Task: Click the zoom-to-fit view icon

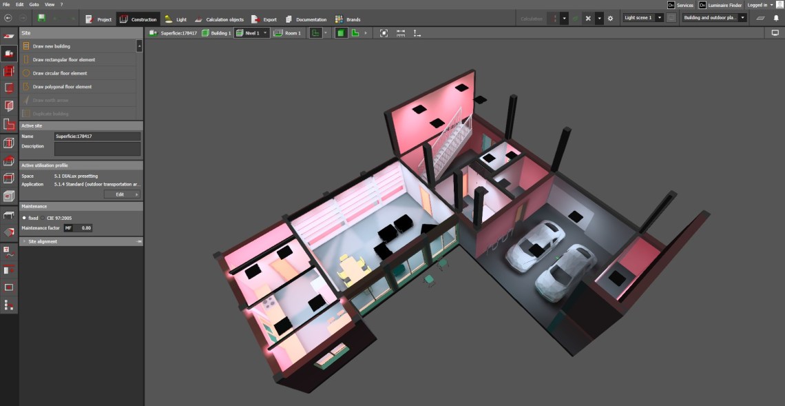Action: (x=384, y=32)
